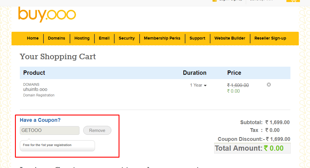Open the Domains menu

(x=56, y=38)
